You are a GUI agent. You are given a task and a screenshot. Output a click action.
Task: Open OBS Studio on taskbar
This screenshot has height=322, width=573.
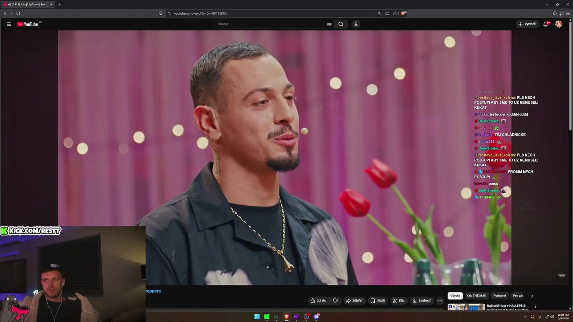click(x=306, y=317)
